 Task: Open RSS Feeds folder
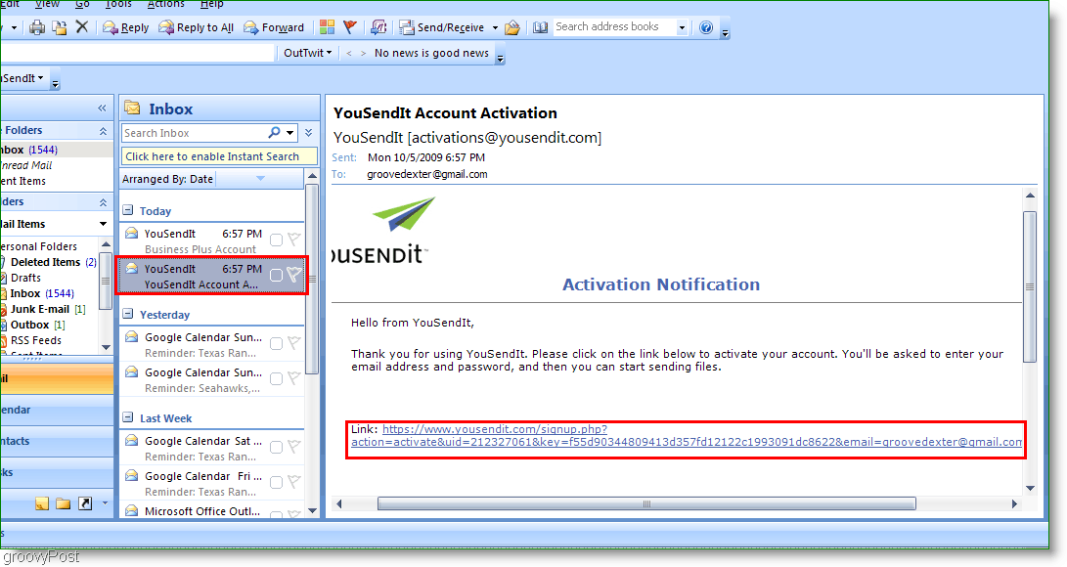[x=36, y=340]
